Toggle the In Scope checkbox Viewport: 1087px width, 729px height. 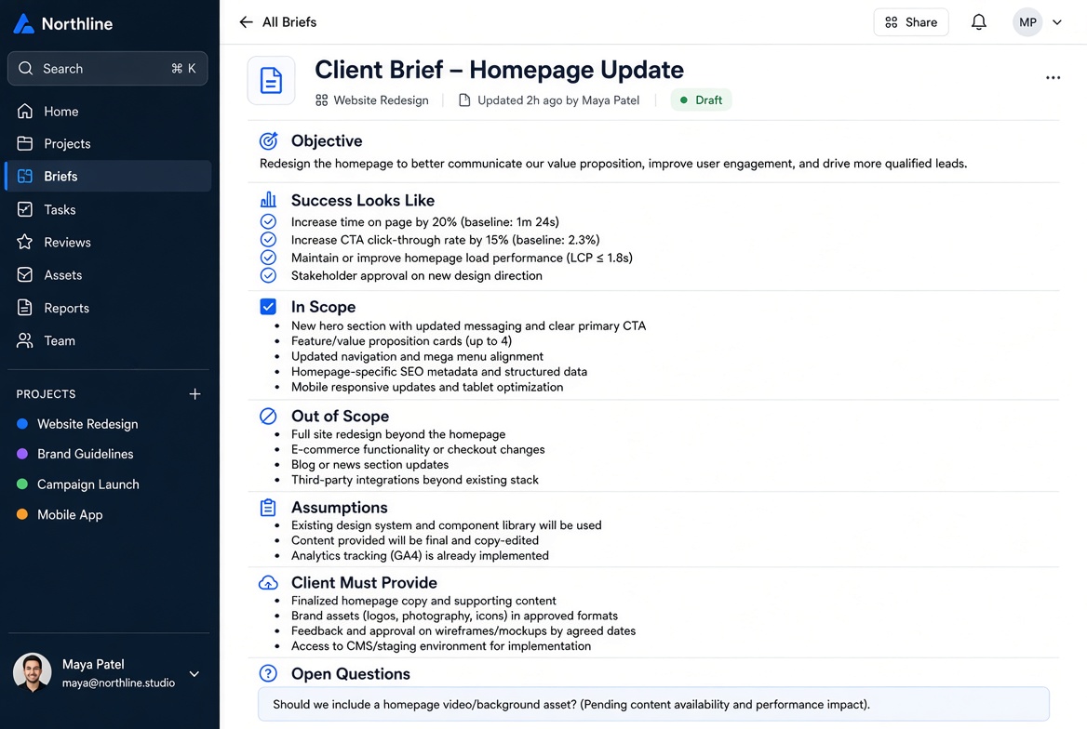[268, 306]
